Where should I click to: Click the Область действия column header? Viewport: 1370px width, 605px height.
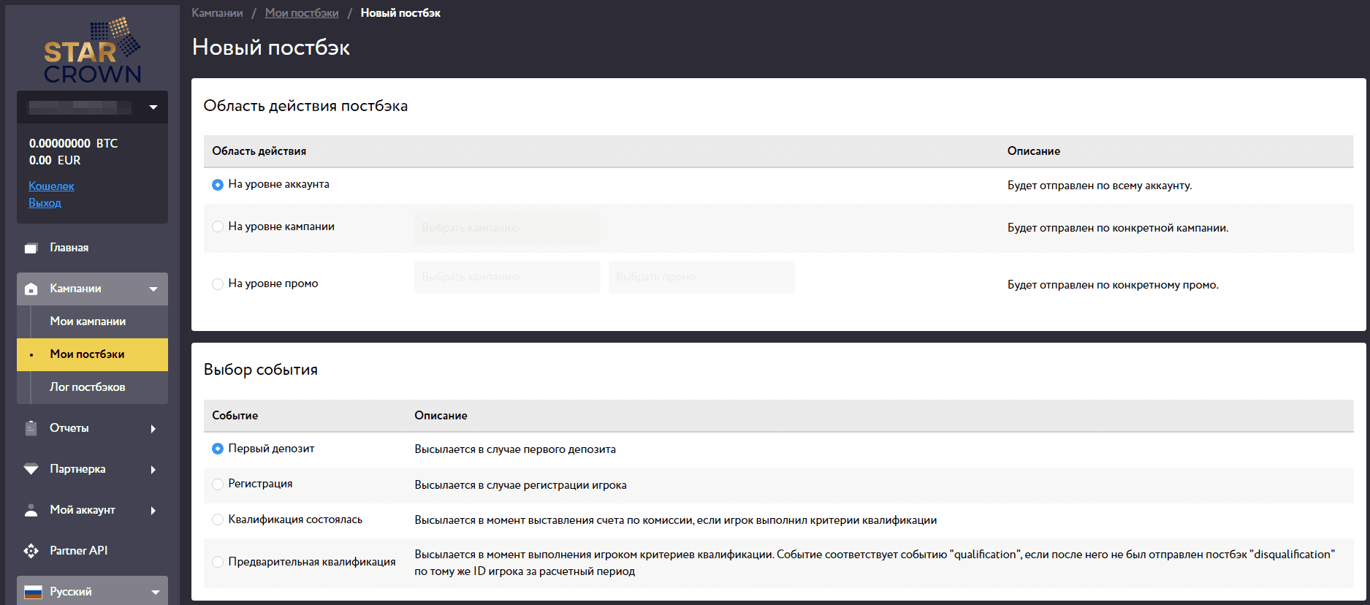259,151
